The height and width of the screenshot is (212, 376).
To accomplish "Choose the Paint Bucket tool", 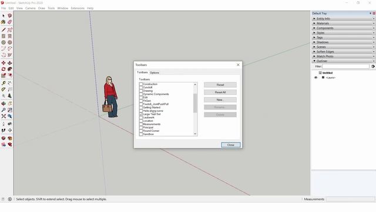I will 4,22.
